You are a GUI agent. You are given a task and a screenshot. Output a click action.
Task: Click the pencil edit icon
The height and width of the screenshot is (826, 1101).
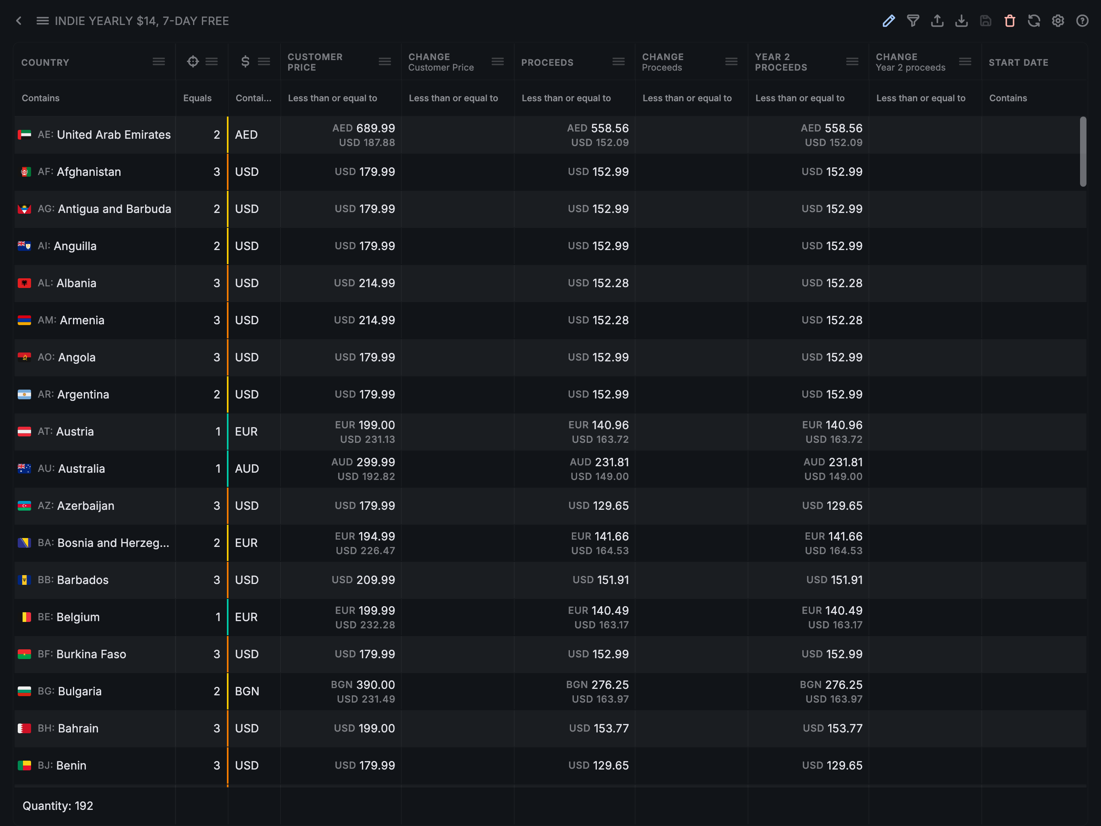(889, 21)
